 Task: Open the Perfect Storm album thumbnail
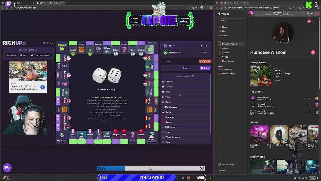pos(259,134)
